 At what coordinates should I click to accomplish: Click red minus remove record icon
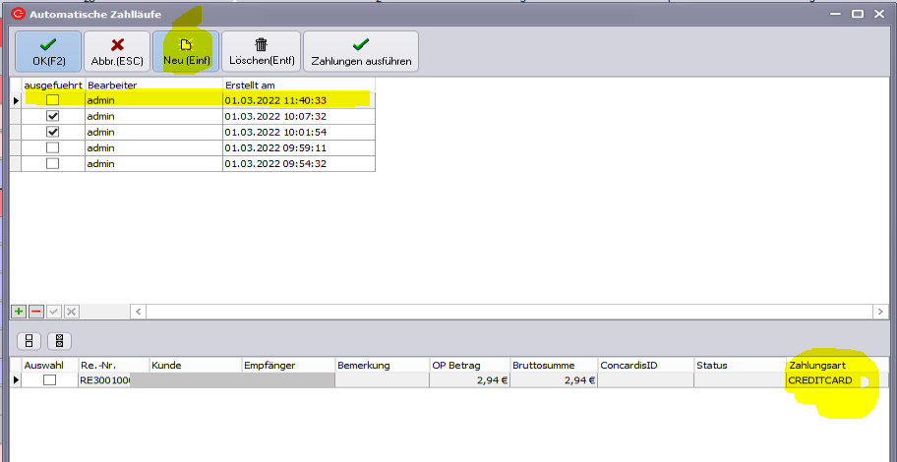click(36, 312)
